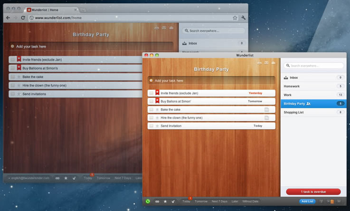The width and height of the screenshot is (350, 211).
Task: Check off Invite friends in the browser window
Action: (13, 59)
